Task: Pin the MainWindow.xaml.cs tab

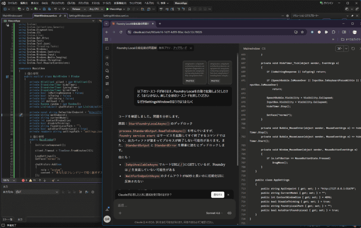Action: (x=60, y=16)
